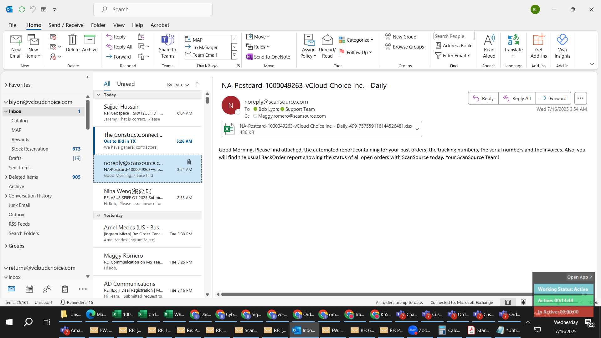This screenshot has width=601, height=338.
Task: Expand the Deleted Items folder
Action: [6, 177]
